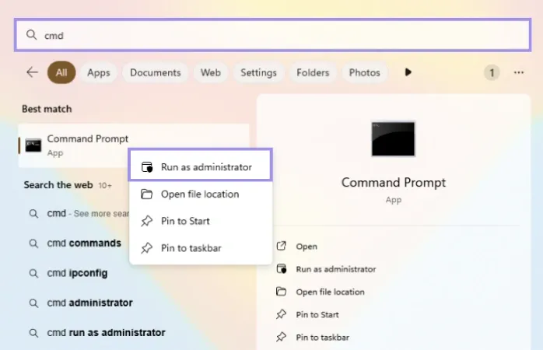Click the folder icon in details pane
This screenshot has height=350, width=543.
tap(281, 292)
